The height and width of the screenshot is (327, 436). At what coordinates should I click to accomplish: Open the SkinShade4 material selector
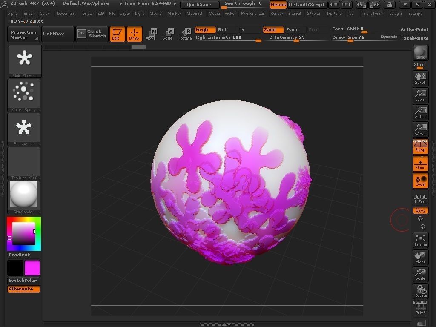[x=24, y=198]
